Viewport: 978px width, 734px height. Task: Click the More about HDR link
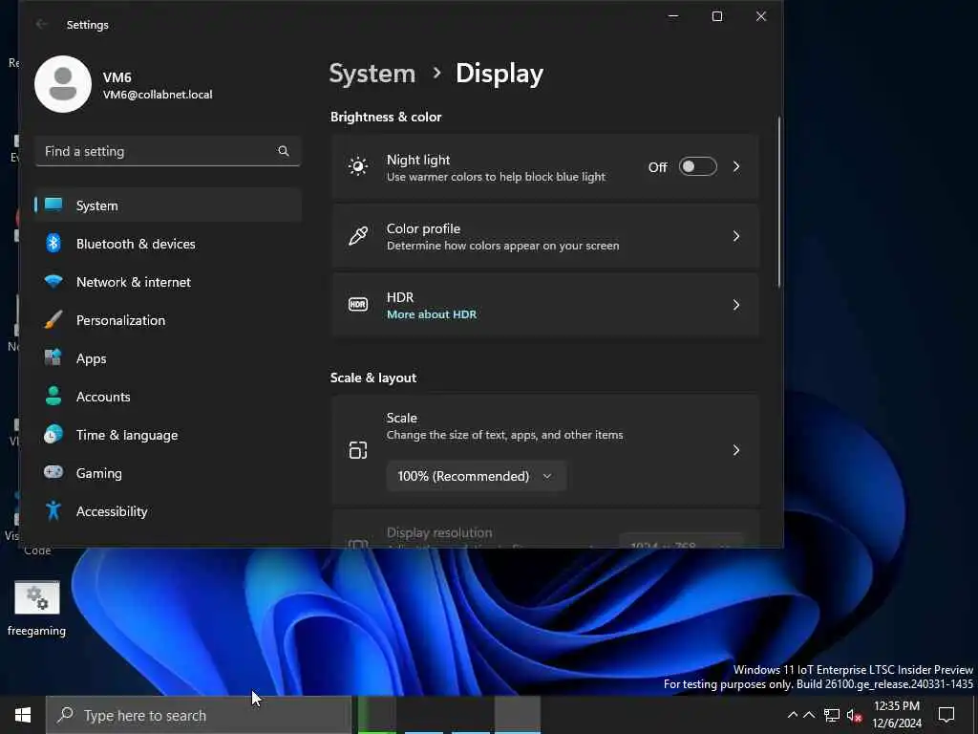[x=432, y=314]
